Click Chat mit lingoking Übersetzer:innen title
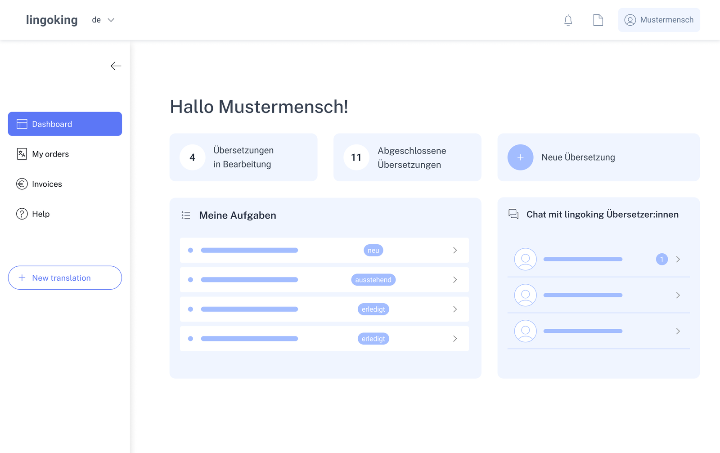 603,215
